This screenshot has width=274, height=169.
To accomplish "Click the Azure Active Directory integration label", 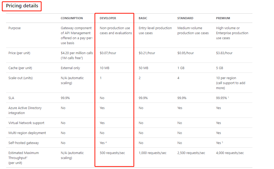I will point(25,110).
